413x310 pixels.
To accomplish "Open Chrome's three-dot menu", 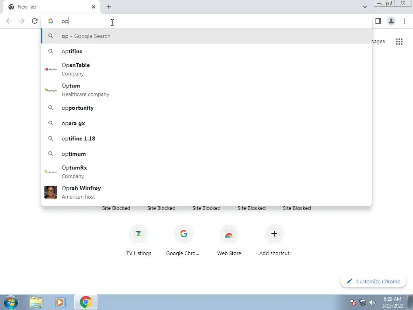I will (404, 21).
